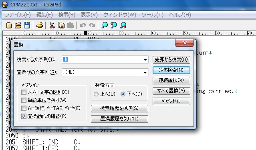Click the Find previous magnifier icon
The image size is (256, 150).
click(x=114, y=25)
